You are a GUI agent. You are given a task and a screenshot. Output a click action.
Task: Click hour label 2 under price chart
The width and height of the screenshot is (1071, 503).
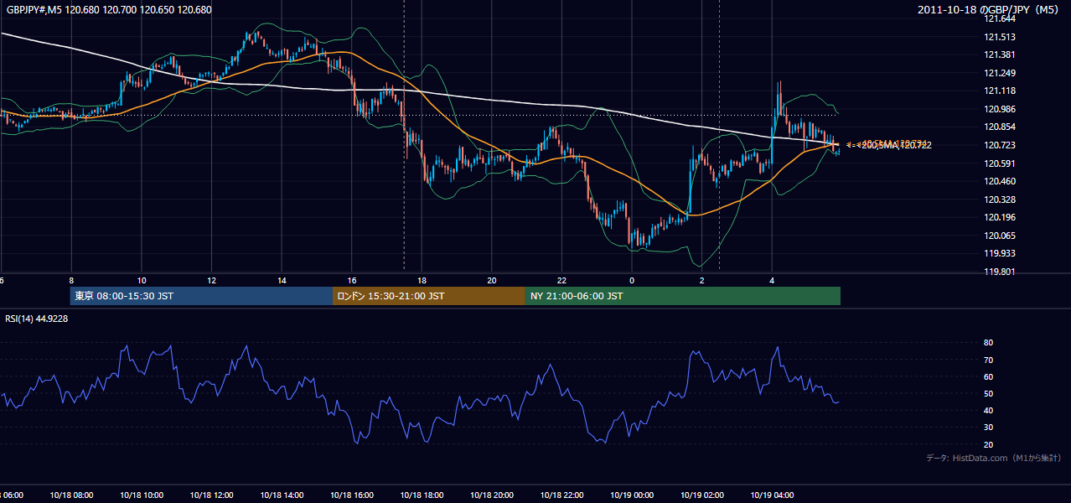(x=702, y=280)
